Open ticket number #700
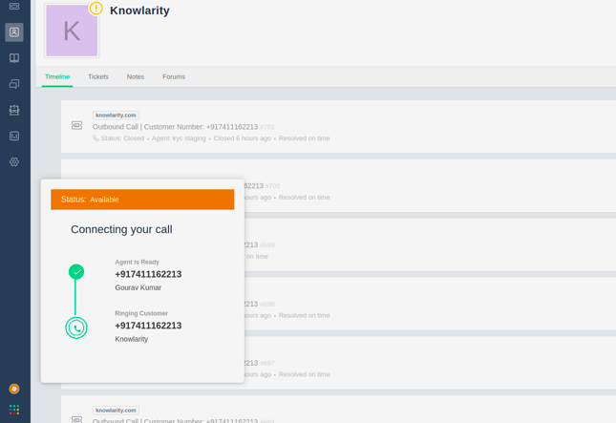 (x=272, y=186)
